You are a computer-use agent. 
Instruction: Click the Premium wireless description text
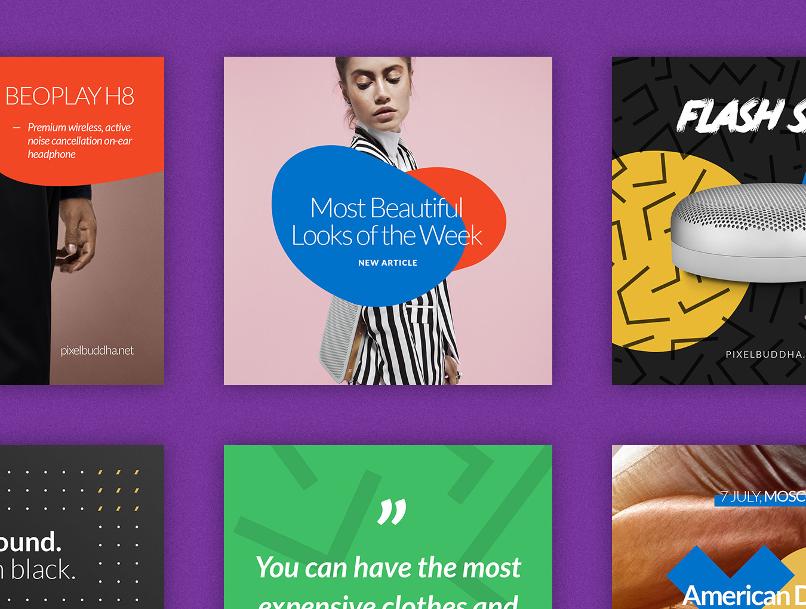(79, 141)
